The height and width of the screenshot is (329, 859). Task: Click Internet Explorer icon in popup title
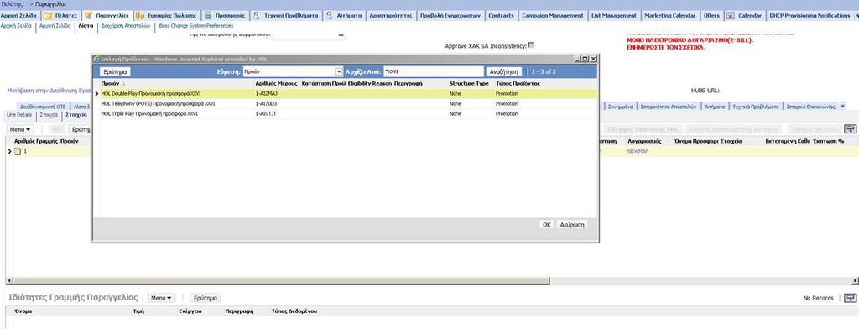click(96, 59)
